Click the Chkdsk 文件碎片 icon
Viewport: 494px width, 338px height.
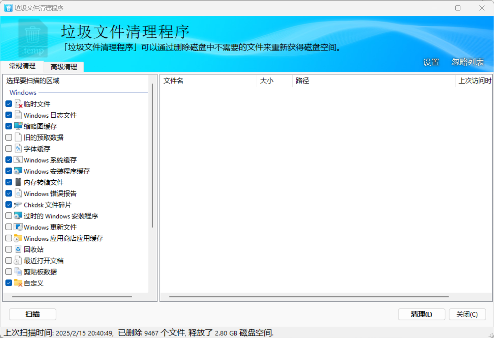point(18,205)
